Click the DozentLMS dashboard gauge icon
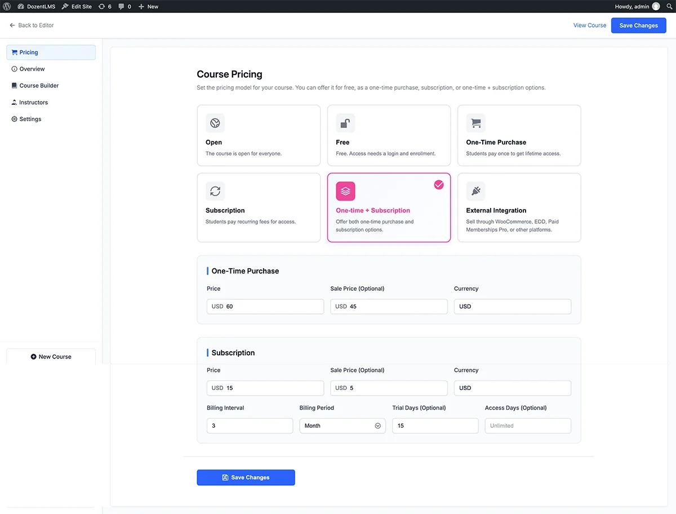Image resolution: width=676 pixels, height=514 pixels. [21, 6]
